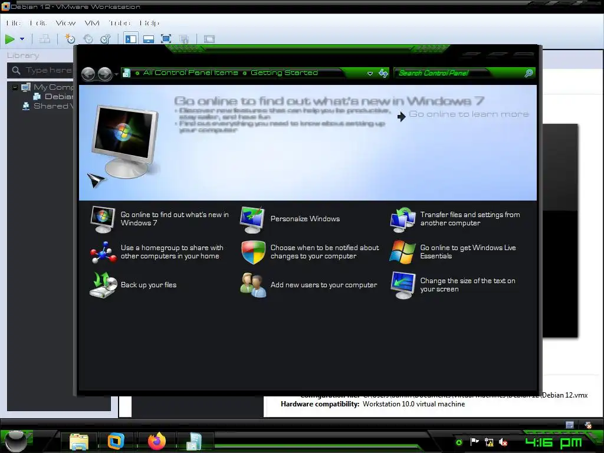This screenshot has height=453, width=604.
Task: Click the 4:16 pm taskbar clock
Action: [553, 442]
